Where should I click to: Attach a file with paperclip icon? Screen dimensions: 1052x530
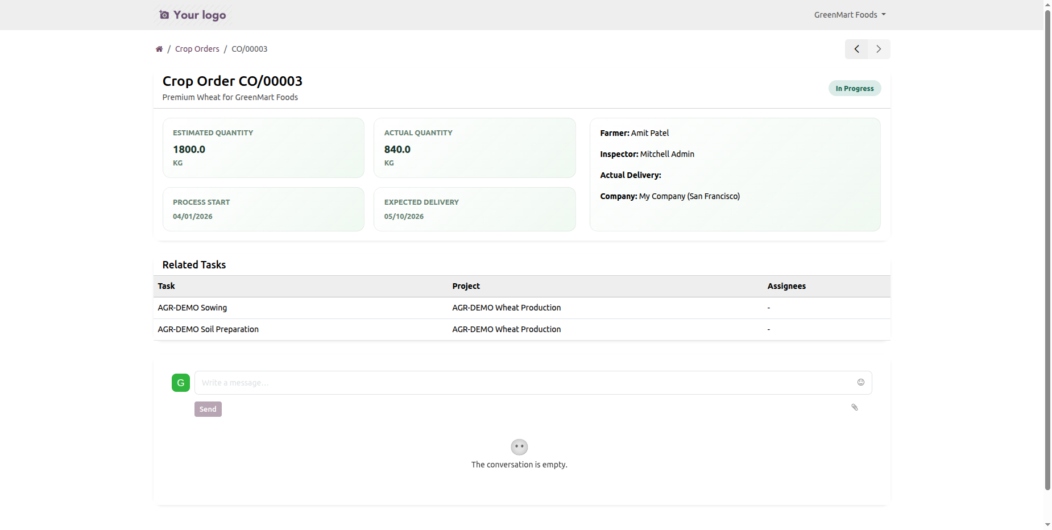(x=854, y=407)
